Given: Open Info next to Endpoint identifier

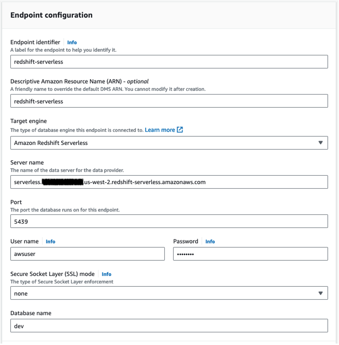Looking at the screenshot, I should [72, 42].
